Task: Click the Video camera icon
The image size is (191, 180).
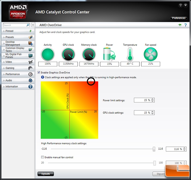Action: pyautogui.click(x=31, y=62)
